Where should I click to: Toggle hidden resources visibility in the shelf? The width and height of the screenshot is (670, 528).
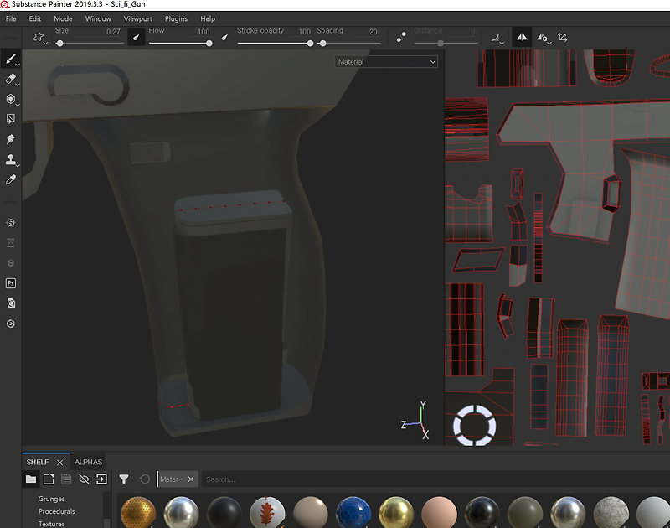pyautogui.click(x=84, y=479)
